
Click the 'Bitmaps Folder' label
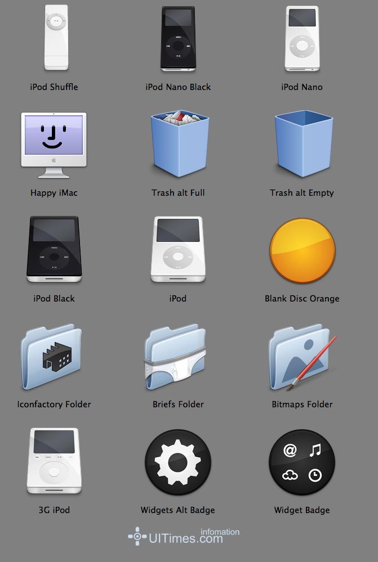coord(302,404)
